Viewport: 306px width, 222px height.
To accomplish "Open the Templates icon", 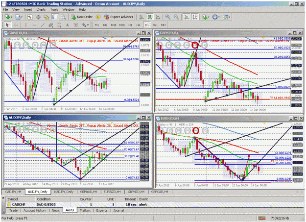I will 225,17.
